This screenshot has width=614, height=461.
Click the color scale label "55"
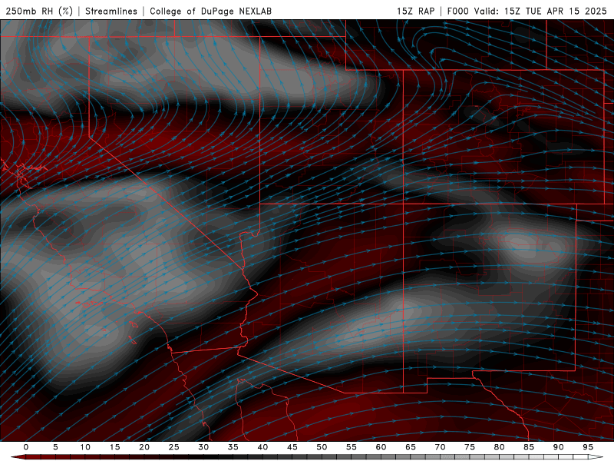351,447
